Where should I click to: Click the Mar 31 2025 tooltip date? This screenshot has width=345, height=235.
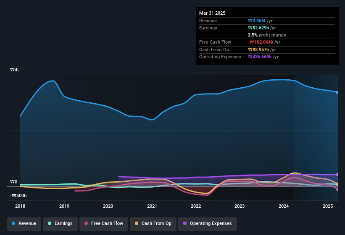pos(212,13)
